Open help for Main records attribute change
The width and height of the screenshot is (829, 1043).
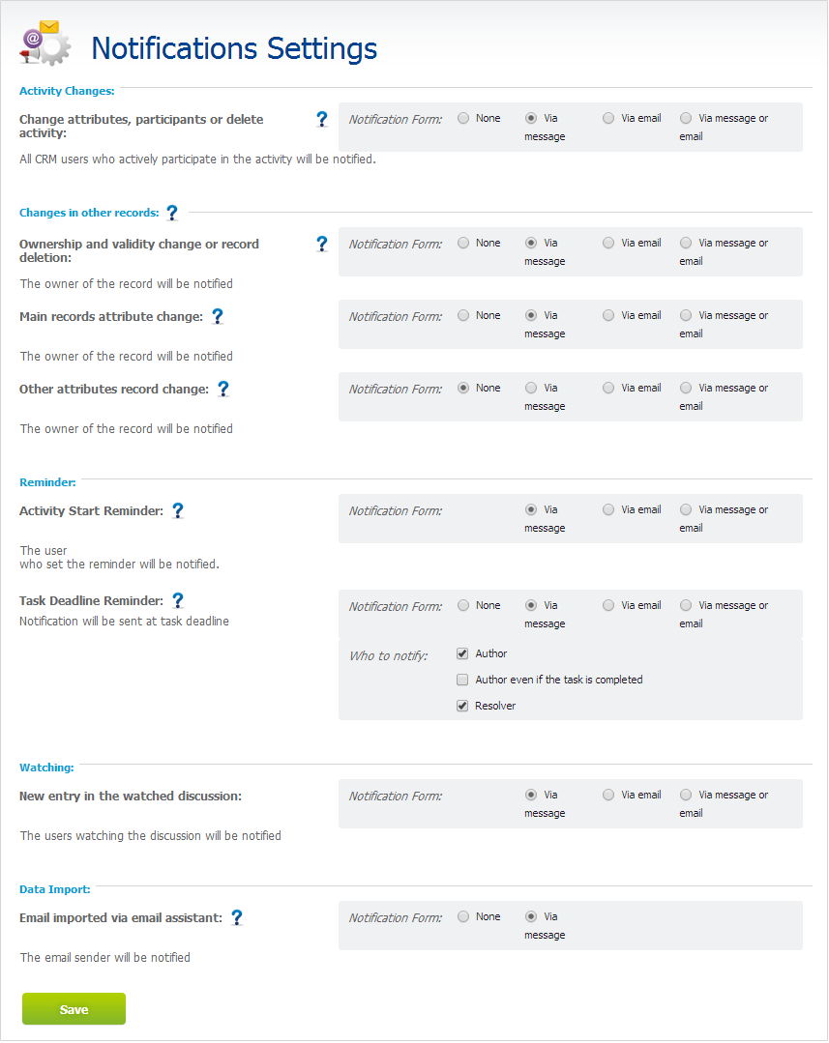(x=217, y=317)
